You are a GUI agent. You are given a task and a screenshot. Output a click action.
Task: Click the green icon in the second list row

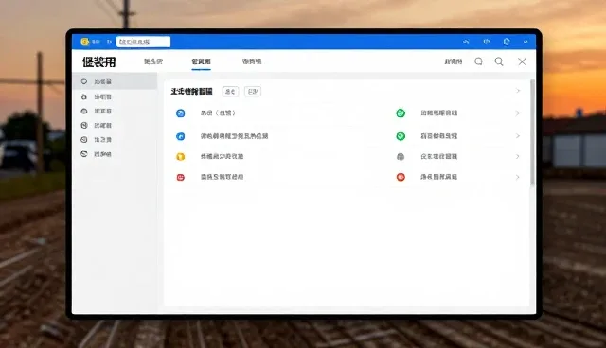401,136
